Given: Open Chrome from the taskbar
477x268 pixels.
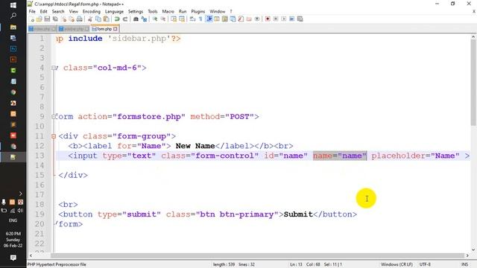Looking at the screenshot, I should pos(13,92).
